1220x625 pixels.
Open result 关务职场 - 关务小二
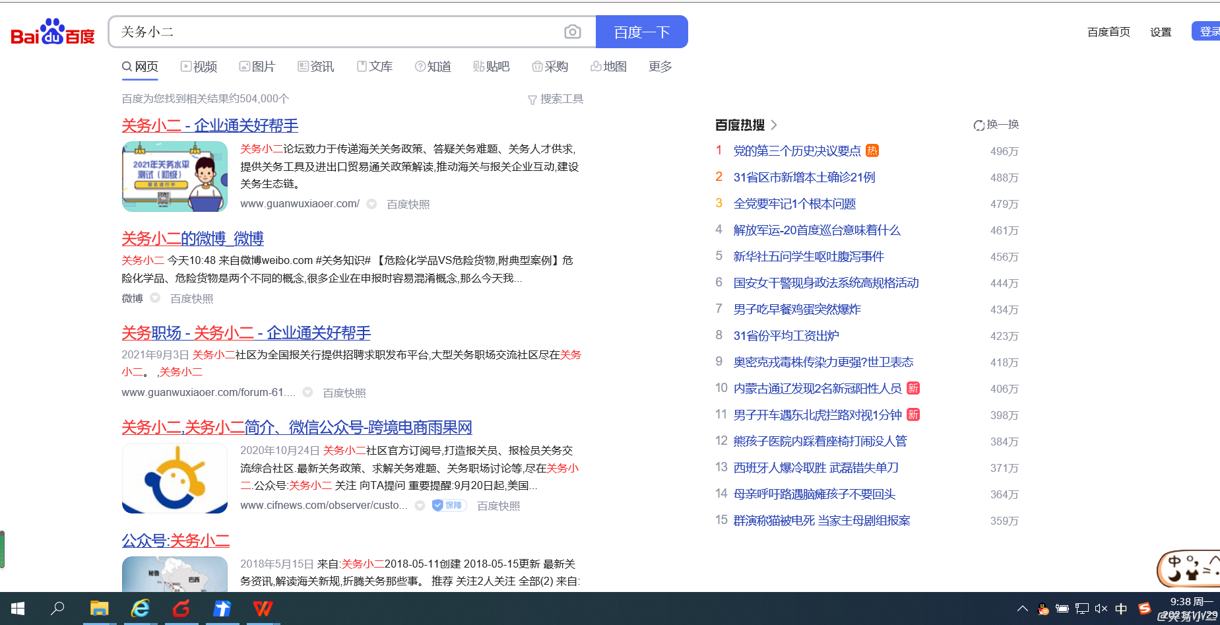[246, 333]
